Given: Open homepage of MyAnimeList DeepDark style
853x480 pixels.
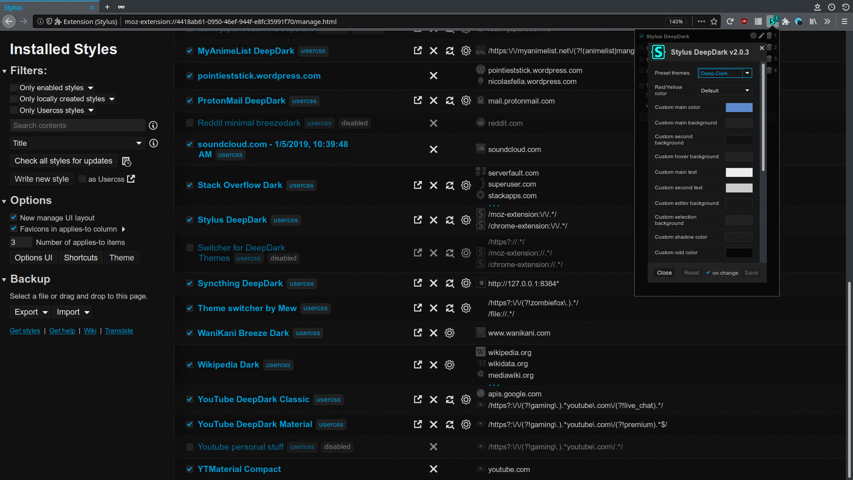Looking at the screenshot, I should pyautogui.click(x=418, y=51).
